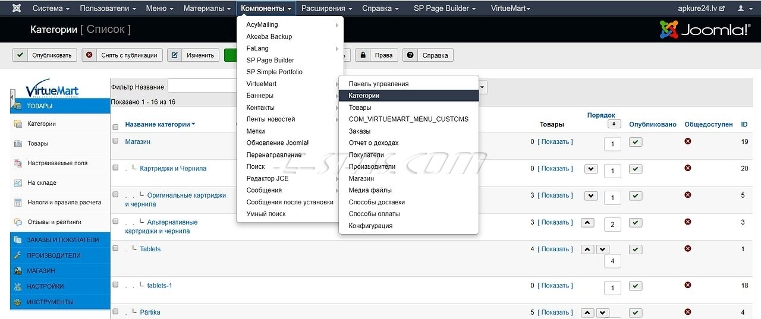Open the apkure24.lv site link
Image resolution: width=761 pixels, height=319 pixels.
pos(701,8)
